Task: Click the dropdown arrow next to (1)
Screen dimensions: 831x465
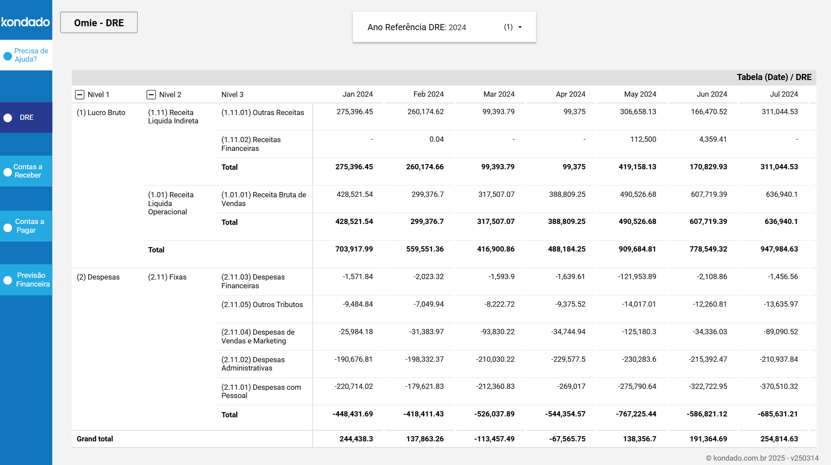Action: coord(520,27)
